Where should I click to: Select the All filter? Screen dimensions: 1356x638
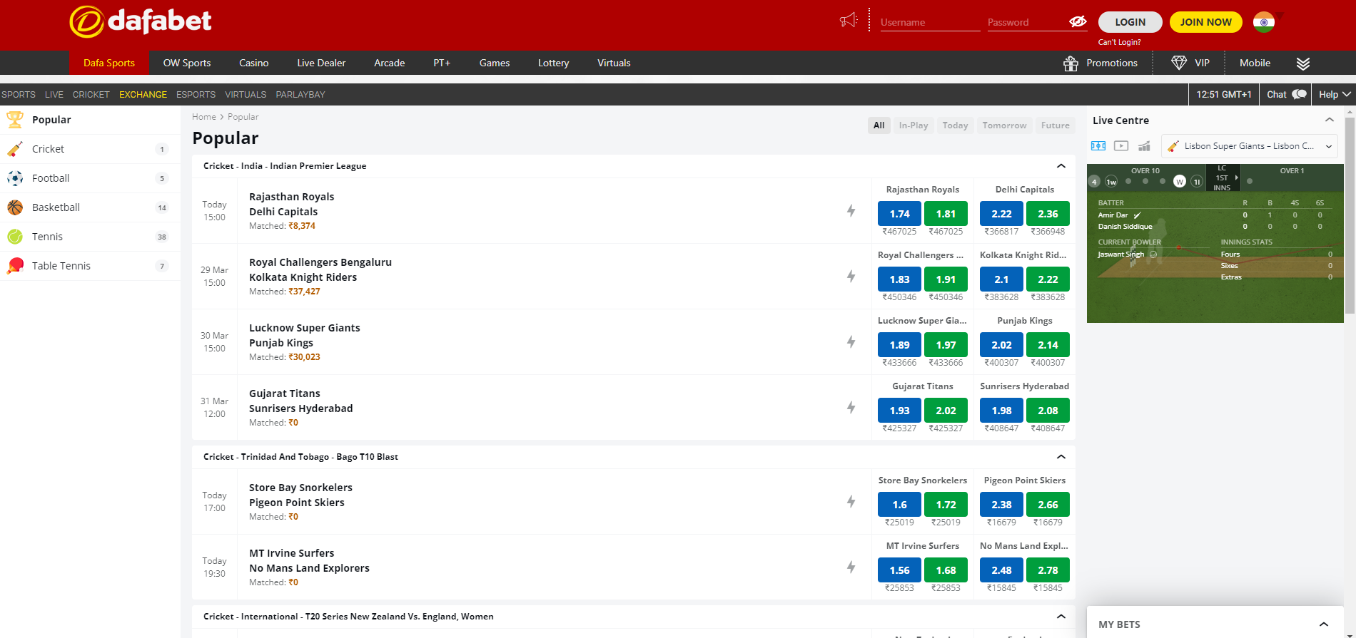(879, 125)
